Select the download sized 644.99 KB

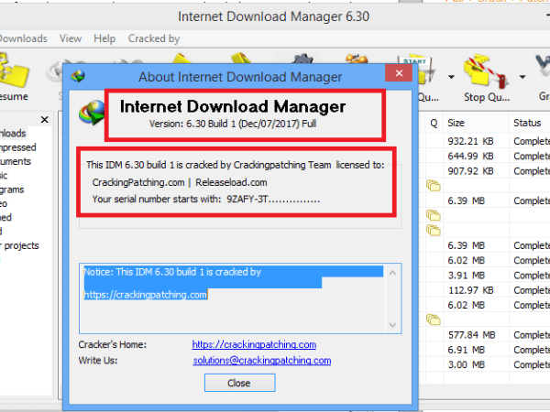pos(470,157)
